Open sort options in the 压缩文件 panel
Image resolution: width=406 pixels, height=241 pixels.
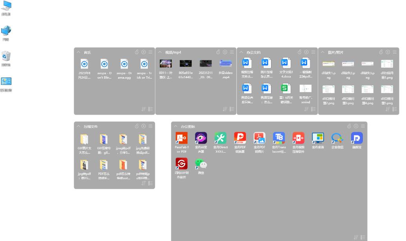[x=144, y=183]
